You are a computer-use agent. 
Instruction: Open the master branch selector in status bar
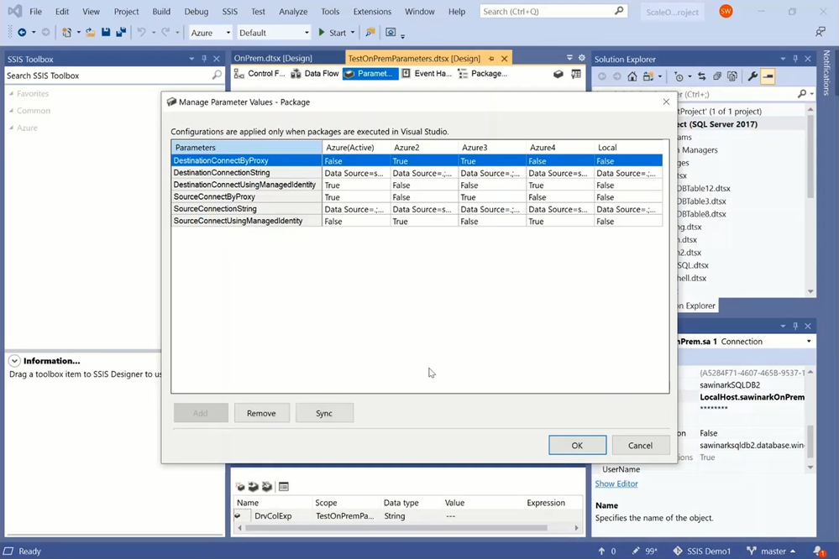click(x=771, y=551)
